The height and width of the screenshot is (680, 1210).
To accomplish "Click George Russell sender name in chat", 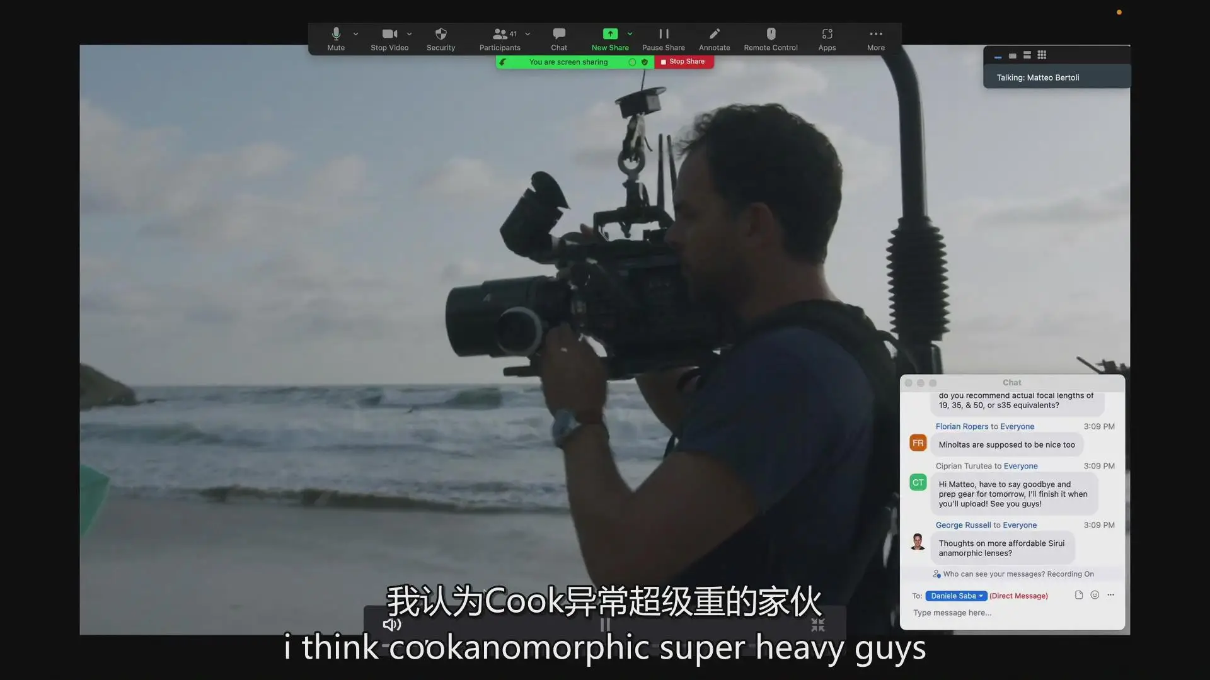I will pos(963,525).
